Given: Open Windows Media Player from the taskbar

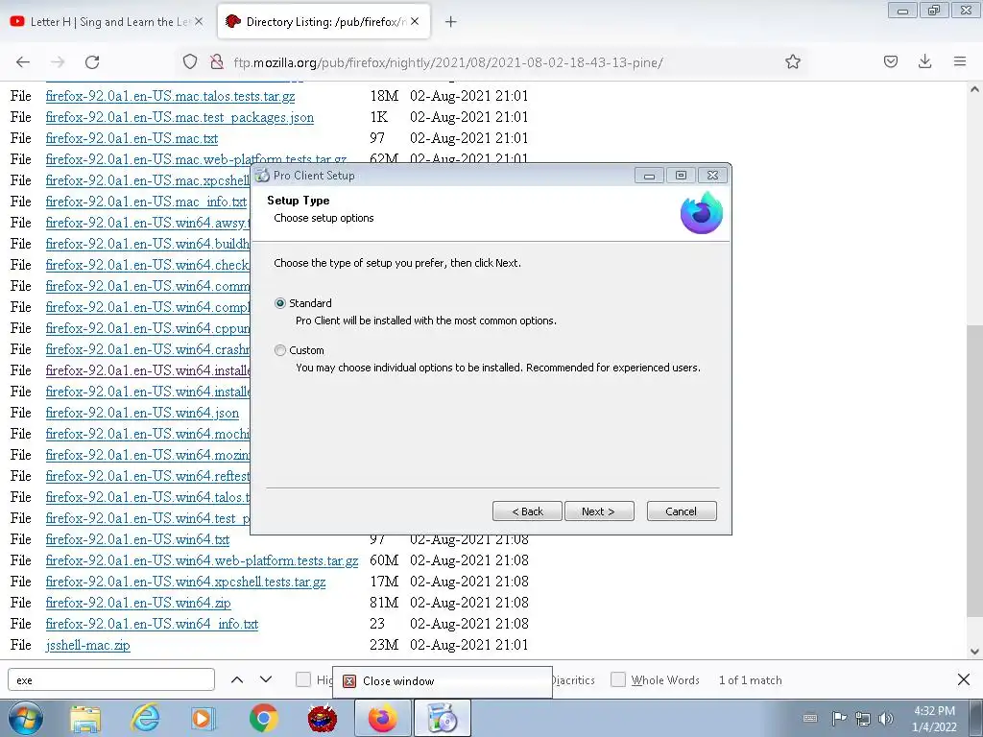Looking at the screenshot, I should (203, 718).
